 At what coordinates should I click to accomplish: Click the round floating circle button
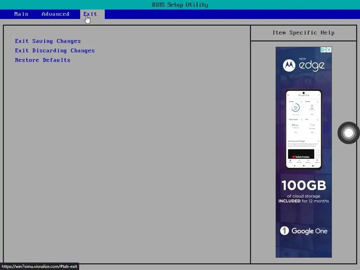[348, 133]
